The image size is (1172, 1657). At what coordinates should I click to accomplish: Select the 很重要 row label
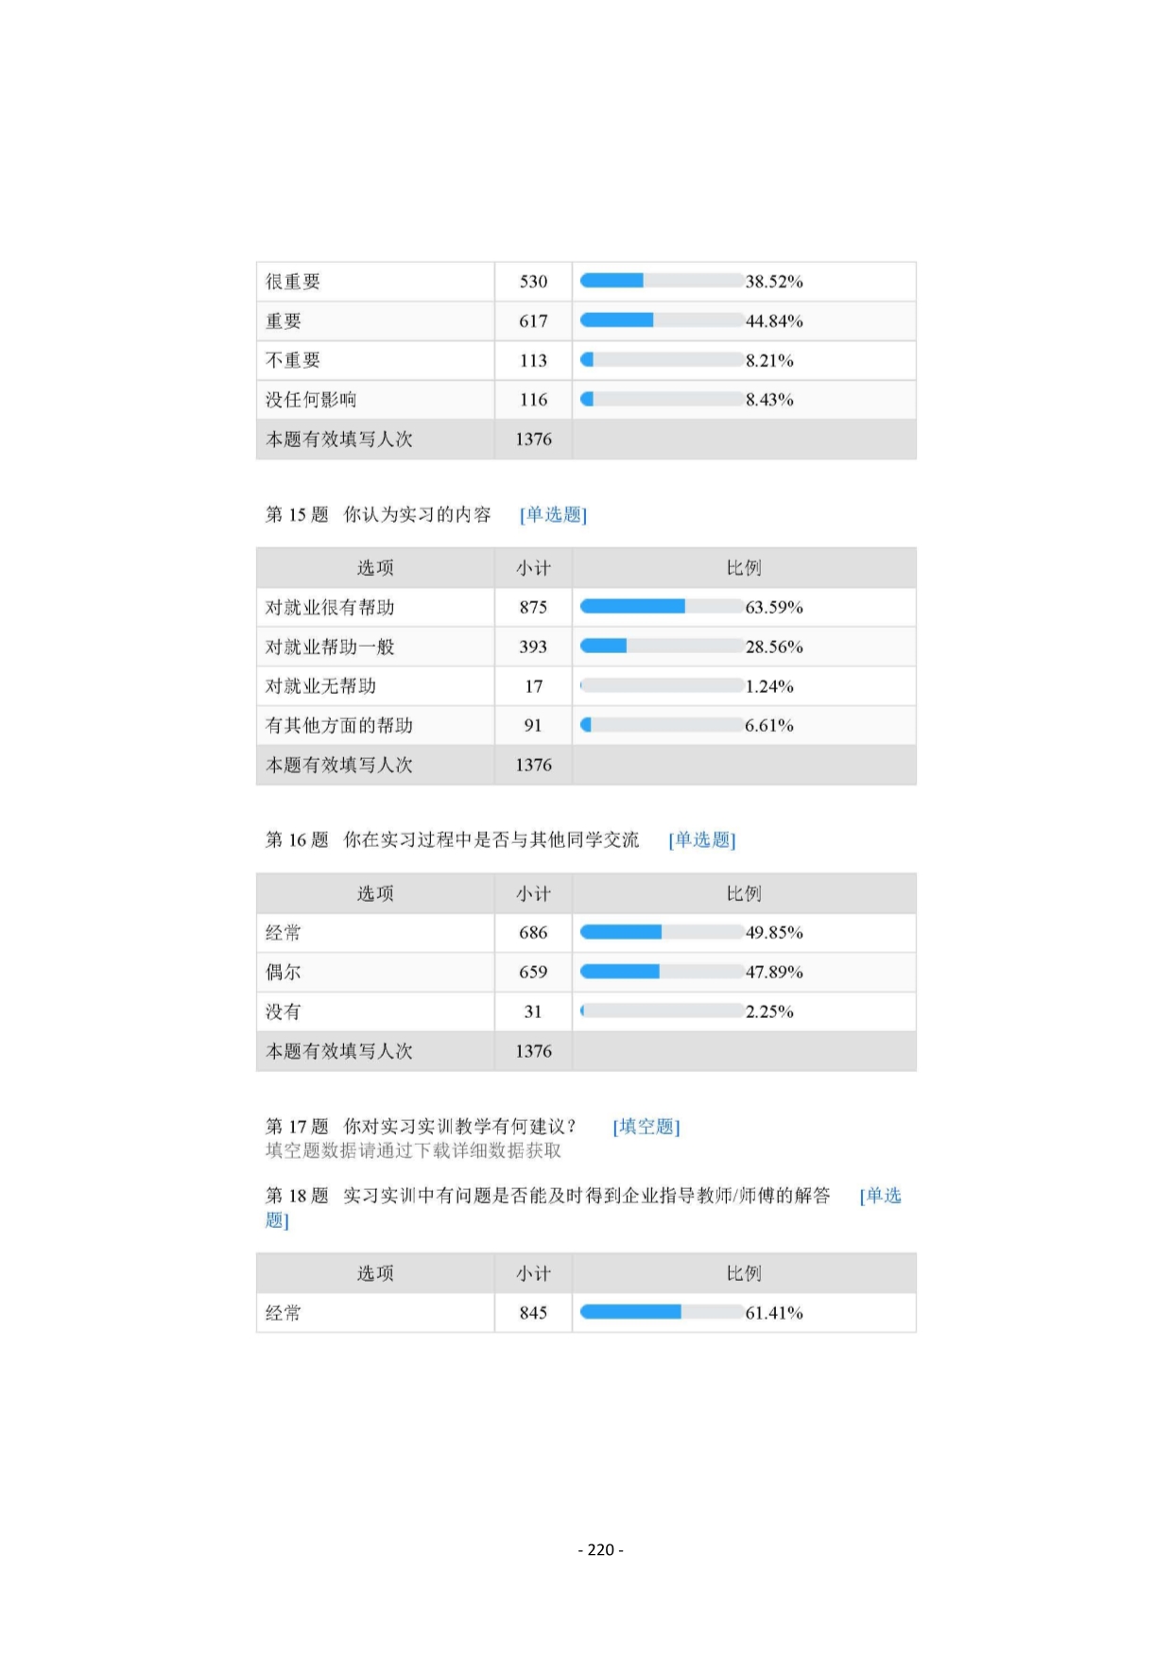click(x=293, y=282)
